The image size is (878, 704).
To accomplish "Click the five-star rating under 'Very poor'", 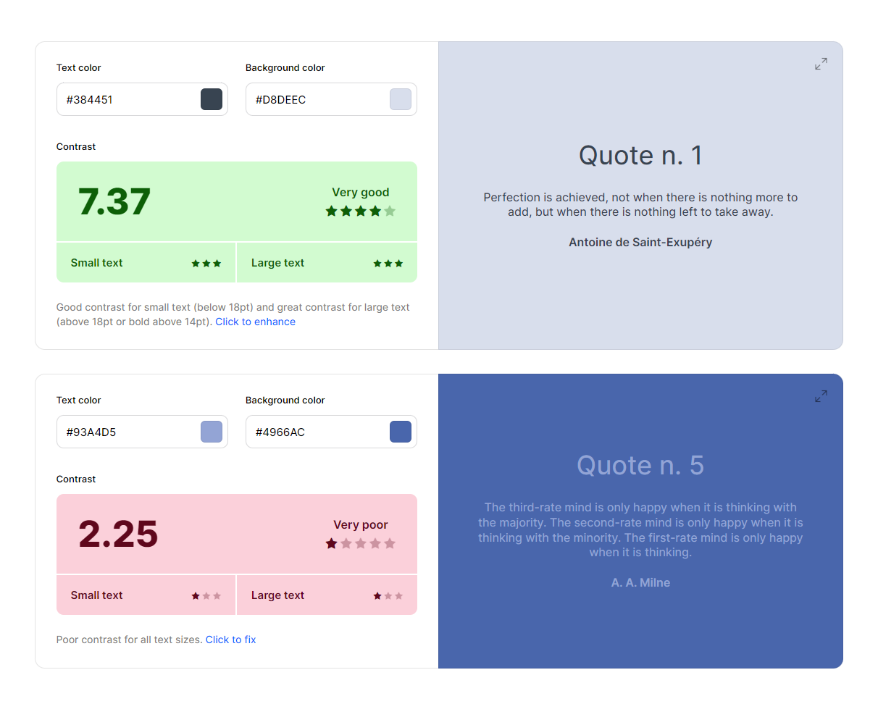I will (361, 543).
